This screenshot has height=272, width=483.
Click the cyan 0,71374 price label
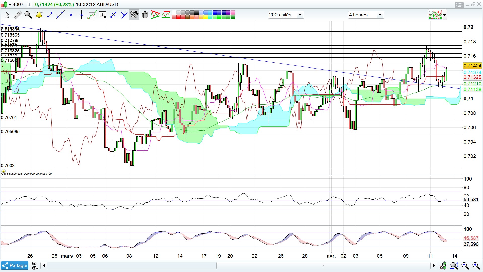point(472,72)
